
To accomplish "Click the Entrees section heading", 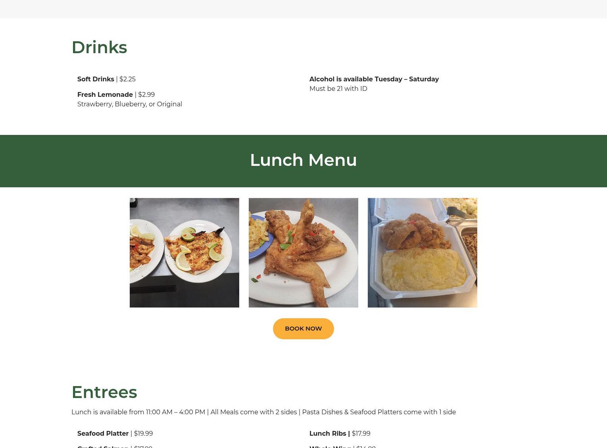I will point(104,392).
